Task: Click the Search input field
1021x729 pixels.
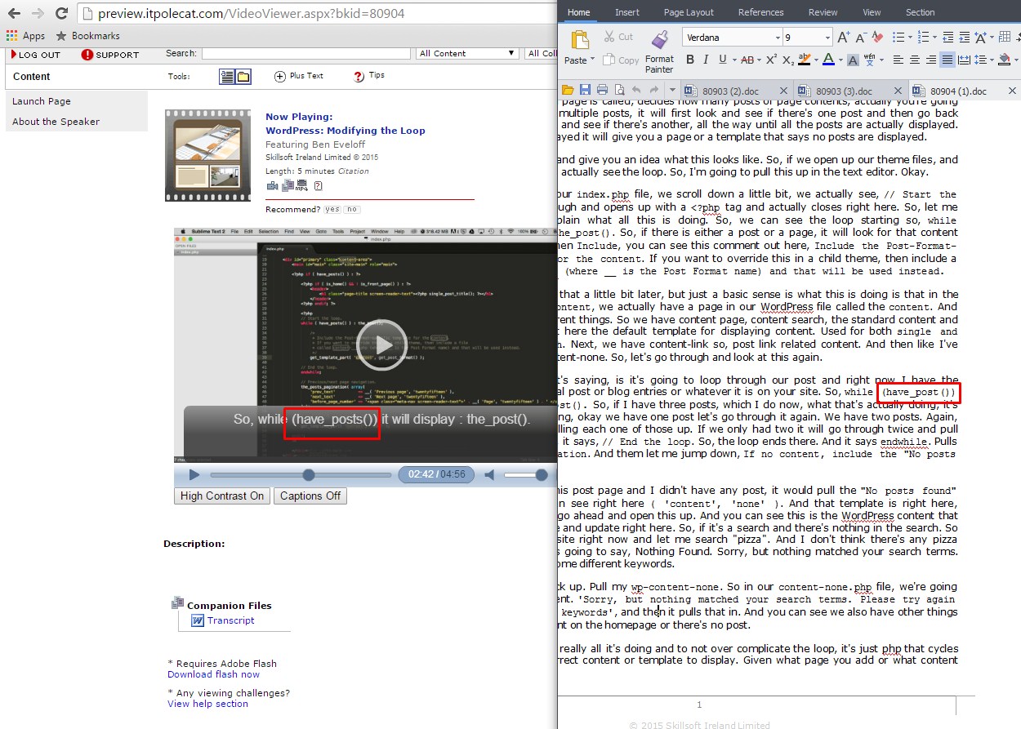Action: click(x=305, y=54)
